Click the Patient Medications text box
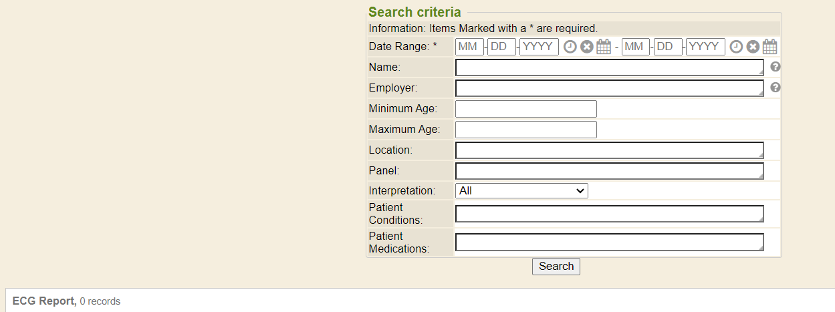 pos(609,242)
